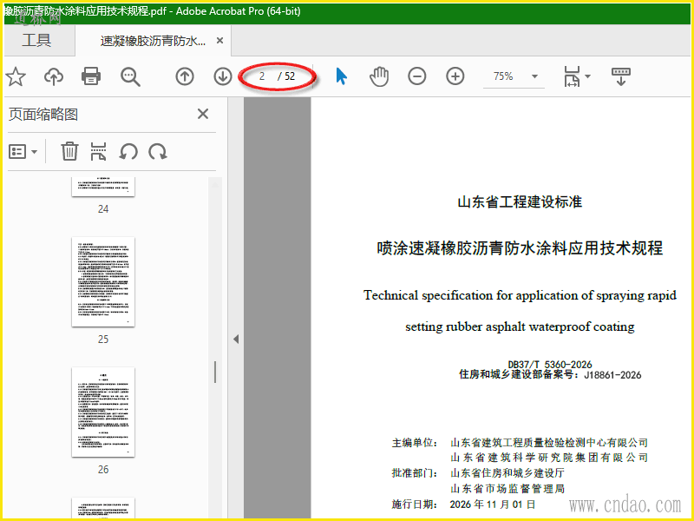Click the keyboard scrolling mode icon
694x521 pixels.
coord(621,76)
